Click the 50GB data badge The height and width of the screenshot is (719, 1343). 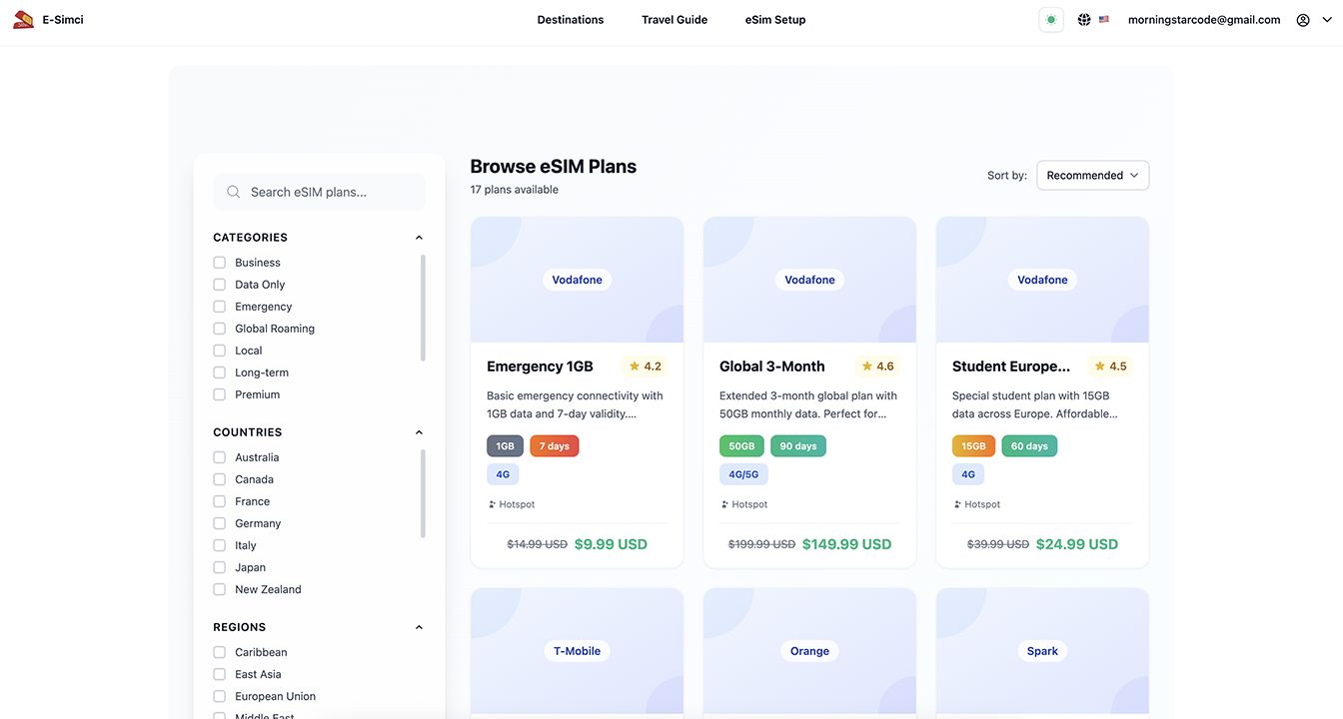click(741, 446)
